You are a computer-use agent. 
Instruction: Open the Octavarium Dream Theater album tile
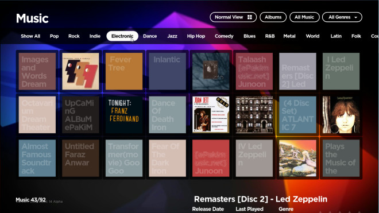pyautogui.click(x=37, y=115)
